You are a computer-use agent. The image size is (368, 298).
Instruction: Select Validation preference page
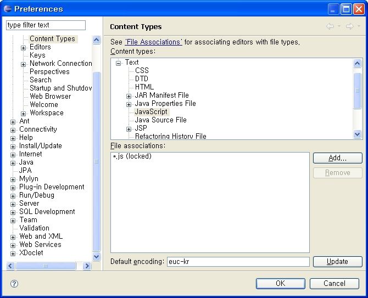coord(34,228)
